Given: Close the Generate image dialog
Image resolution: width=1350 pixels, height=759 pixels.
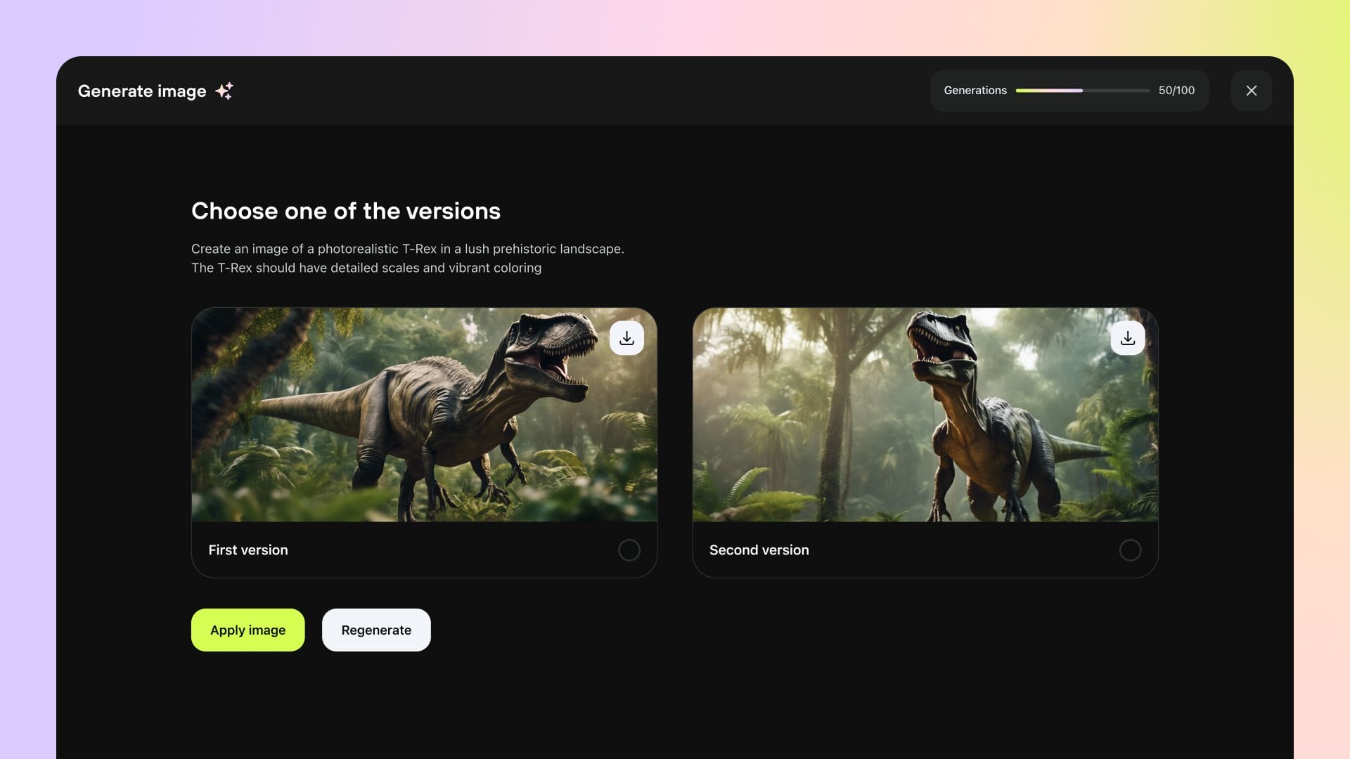Looking at the screenshot, I should (x=1251, y=91).
